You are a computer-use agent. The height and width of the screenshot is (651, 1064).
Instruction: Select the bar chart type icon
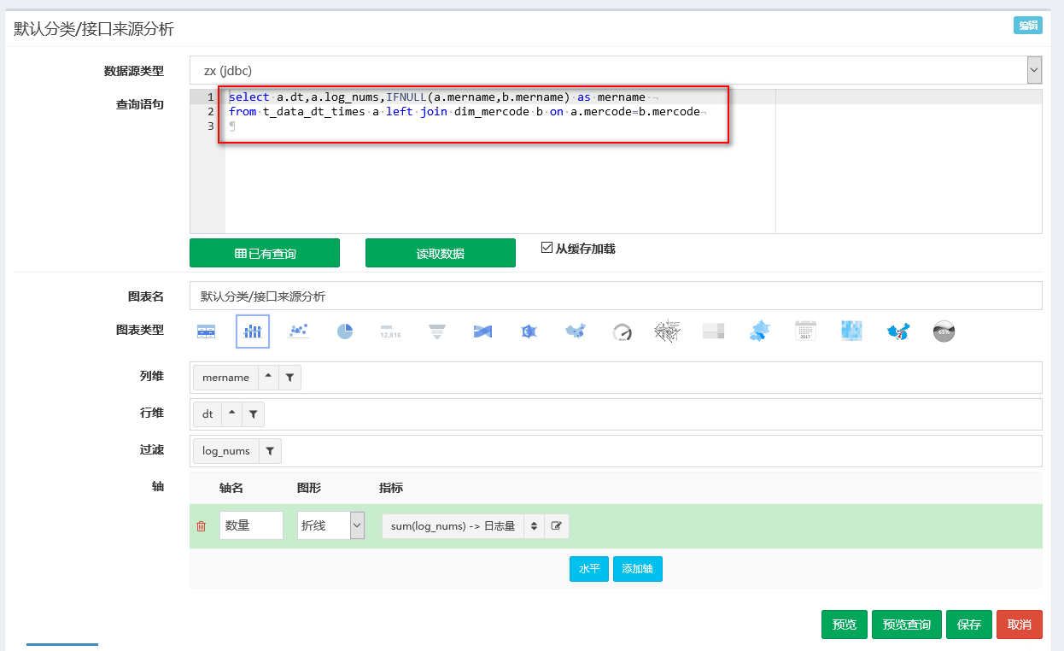(x=252, y=331)
